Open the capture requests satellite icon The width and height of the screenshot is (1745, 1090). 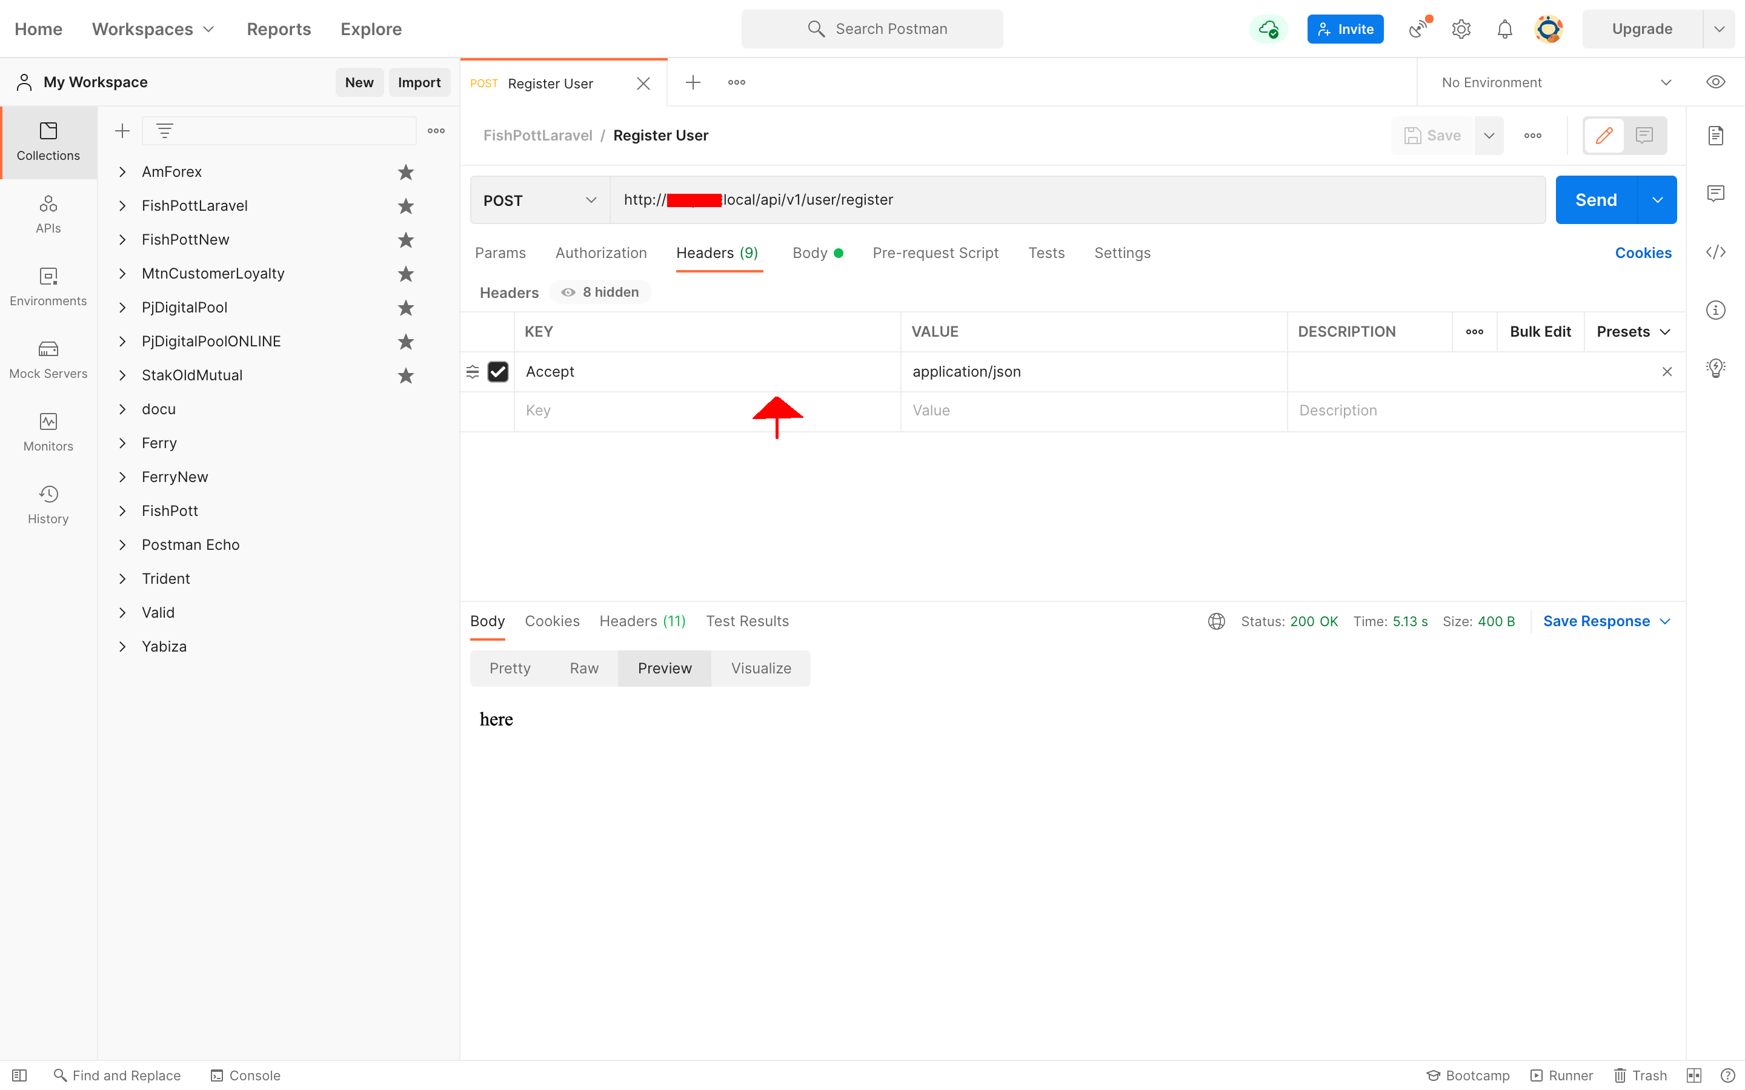pyautogui.click(x=1418, y=29)
